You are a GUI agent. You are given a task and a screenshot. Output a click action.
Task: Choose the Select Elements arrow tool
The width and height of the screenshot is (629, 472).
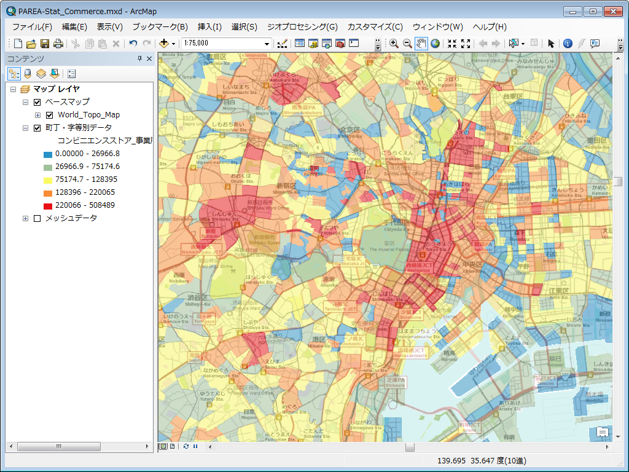tap(551, 44)
